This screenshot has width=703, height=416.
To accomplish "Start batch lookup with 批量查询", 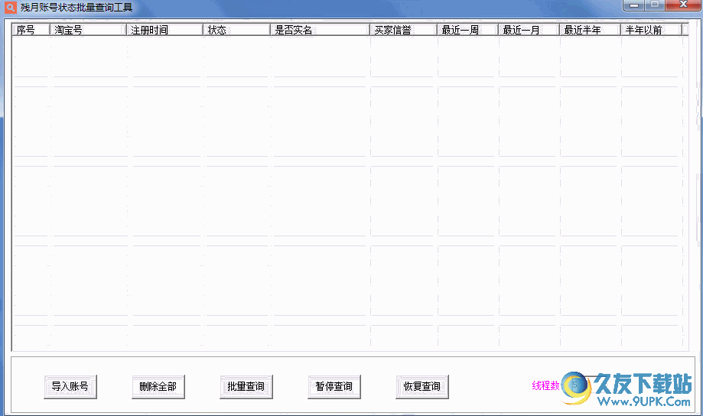I will (246, 386).
